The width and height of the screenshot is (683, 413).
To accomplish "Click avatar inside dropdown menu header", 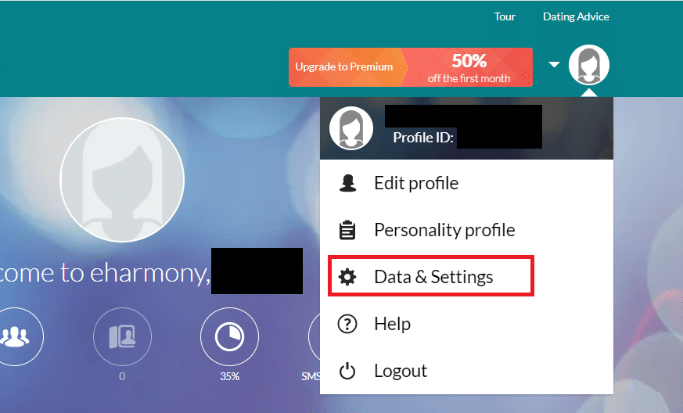I will click(x=351, y=128).
